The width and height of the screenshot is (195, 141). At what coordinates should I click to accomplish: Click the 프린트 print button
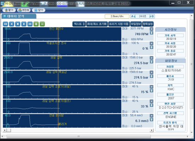tap(24, 10)
